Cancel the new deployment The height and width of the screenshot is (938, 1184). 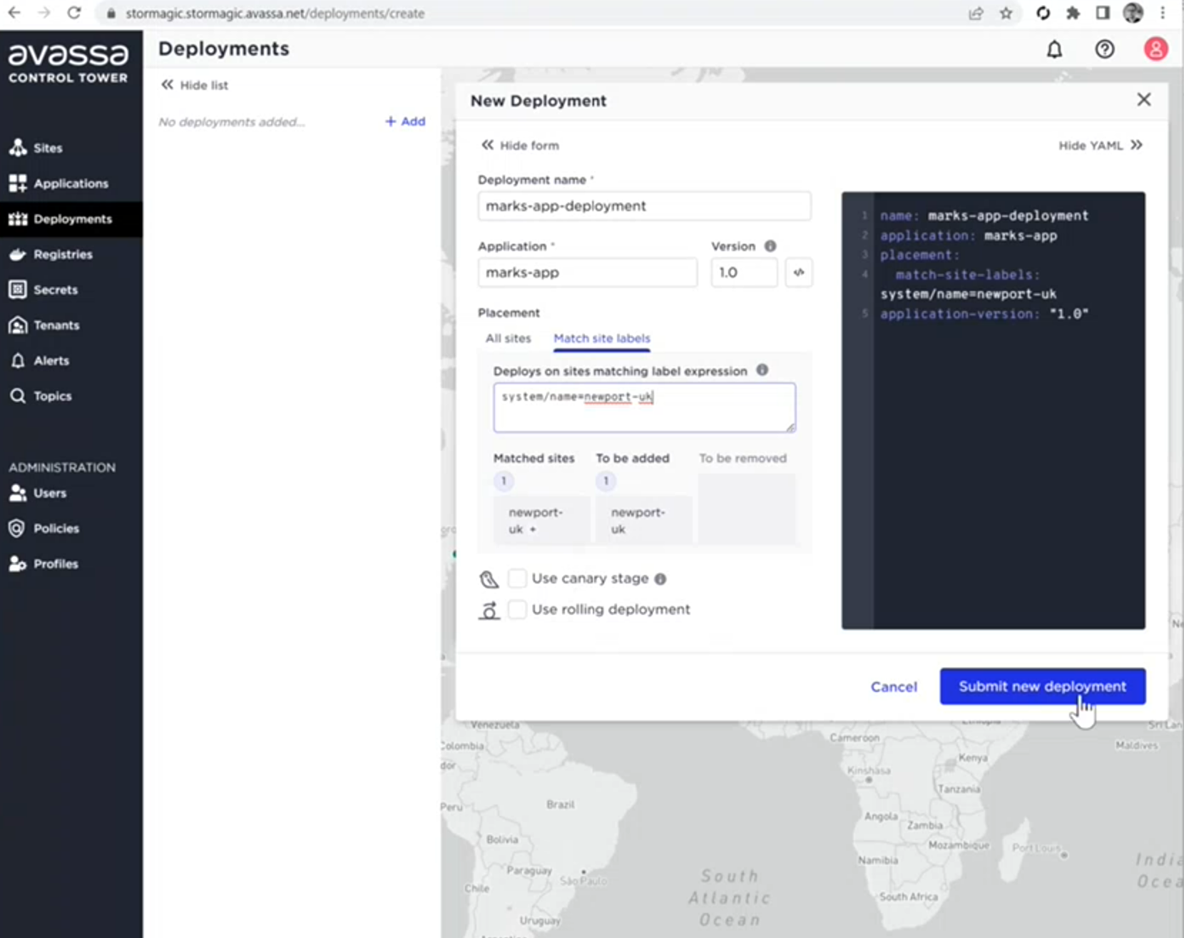(x=894, y=687)
